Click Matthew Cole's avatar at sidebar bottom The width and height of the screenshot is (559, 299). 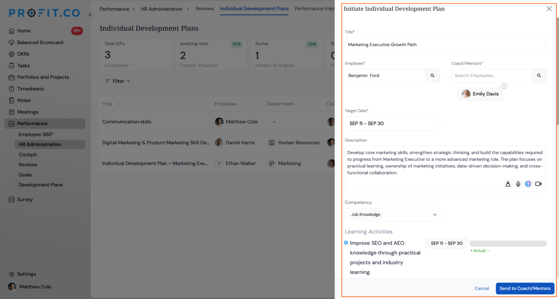coord(12,287)
